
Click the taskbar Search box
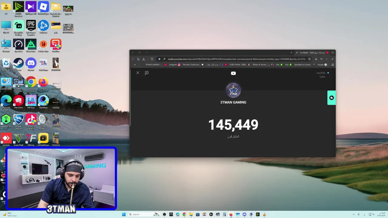click(144, 214)
